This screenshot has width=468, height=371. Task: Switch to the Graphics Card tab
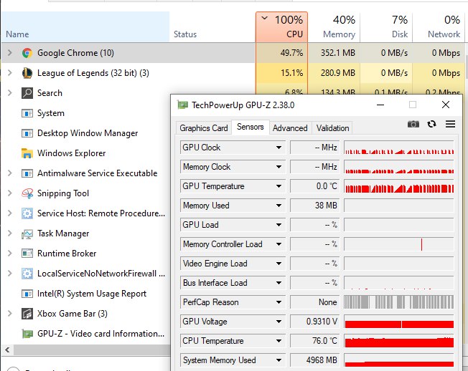coord(204,128)
